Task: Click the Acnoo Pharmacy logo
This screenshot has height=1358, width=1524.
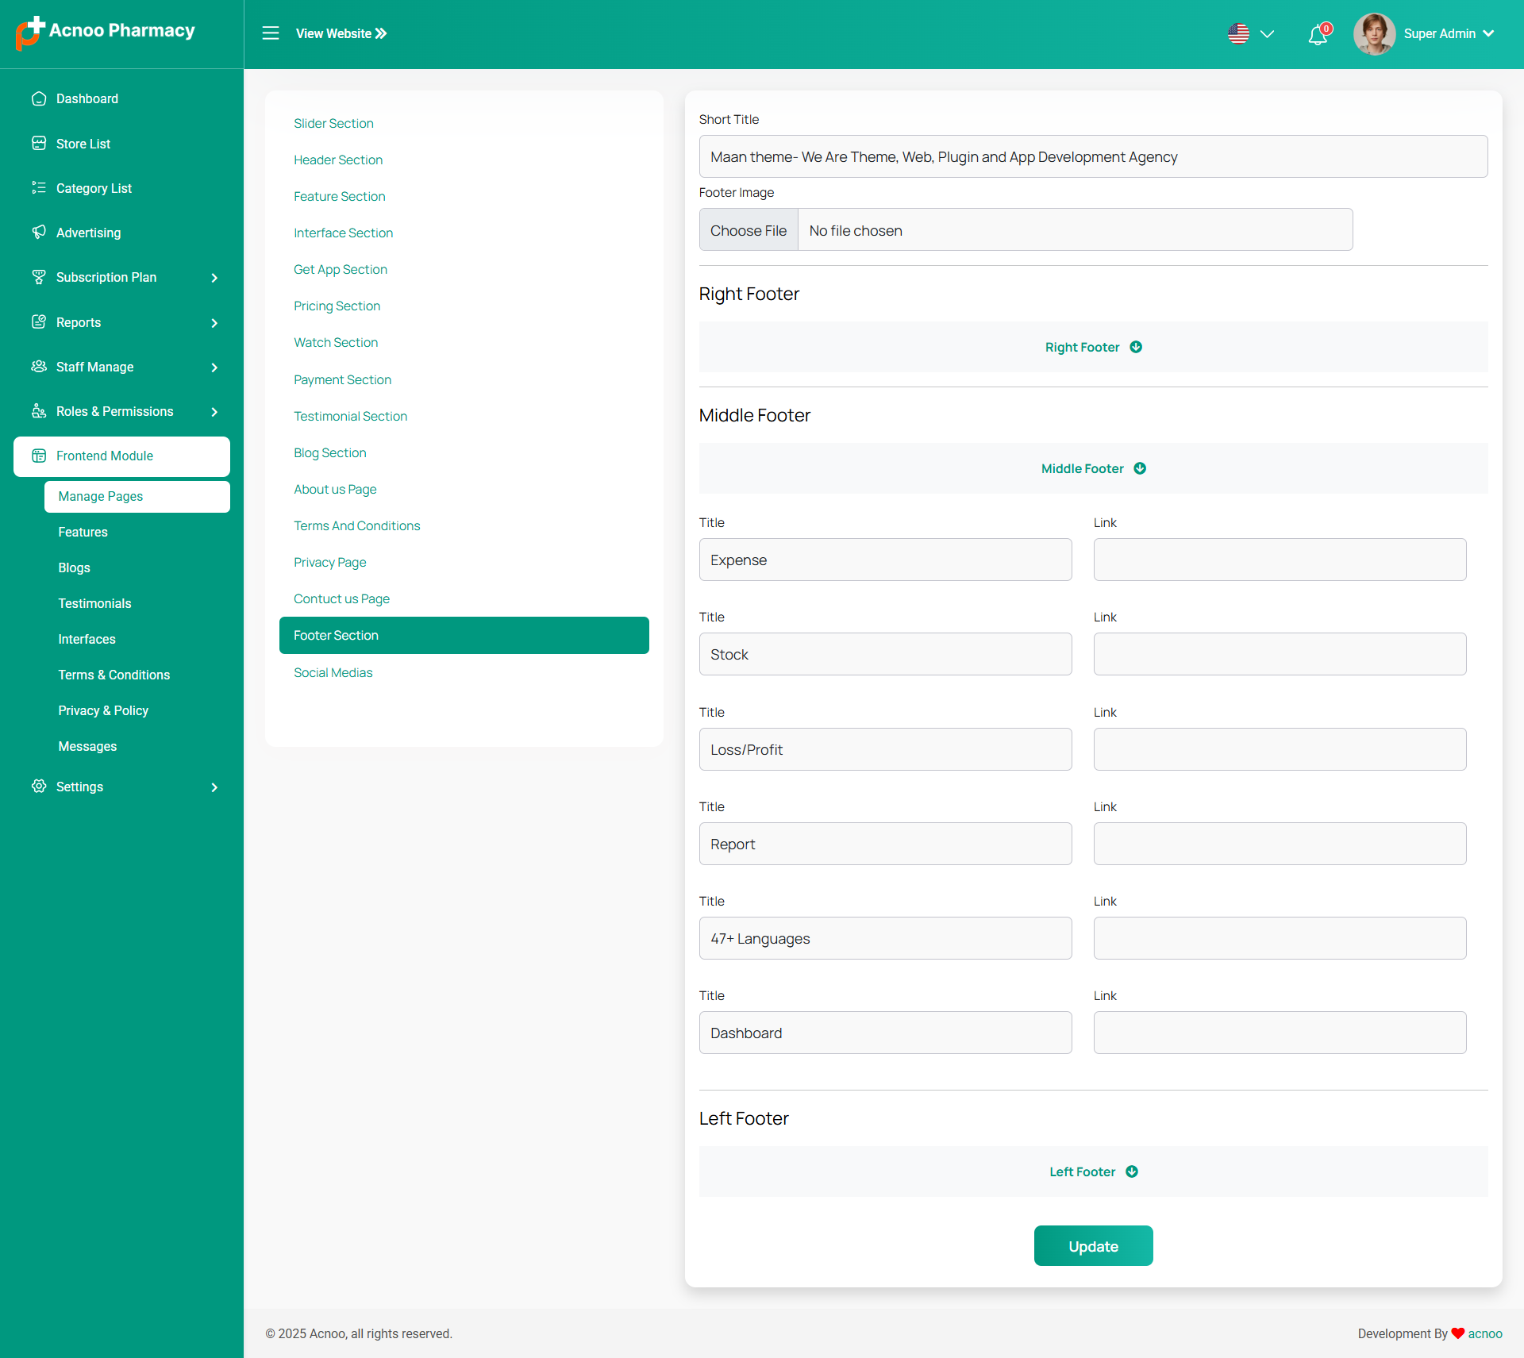Action: coord(105,32)
